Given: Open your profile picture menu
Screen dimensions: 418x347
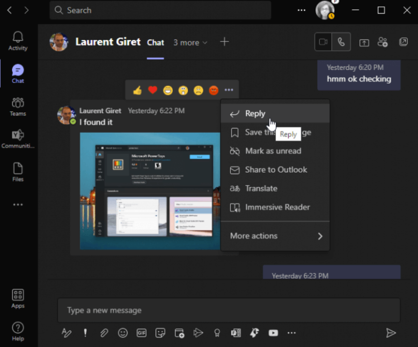Looking at the screenshot, I should click(x=325, y=10).
